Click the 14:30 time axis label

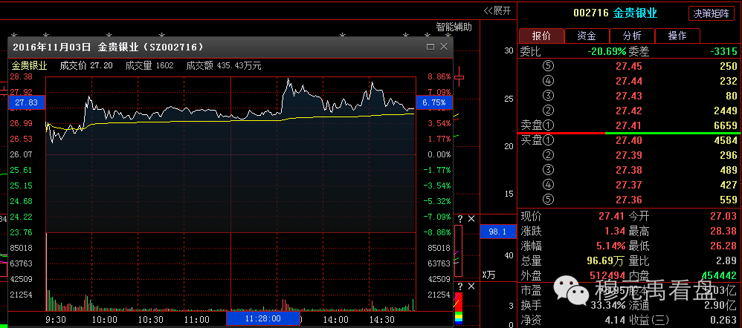click(x=382, y=320)
